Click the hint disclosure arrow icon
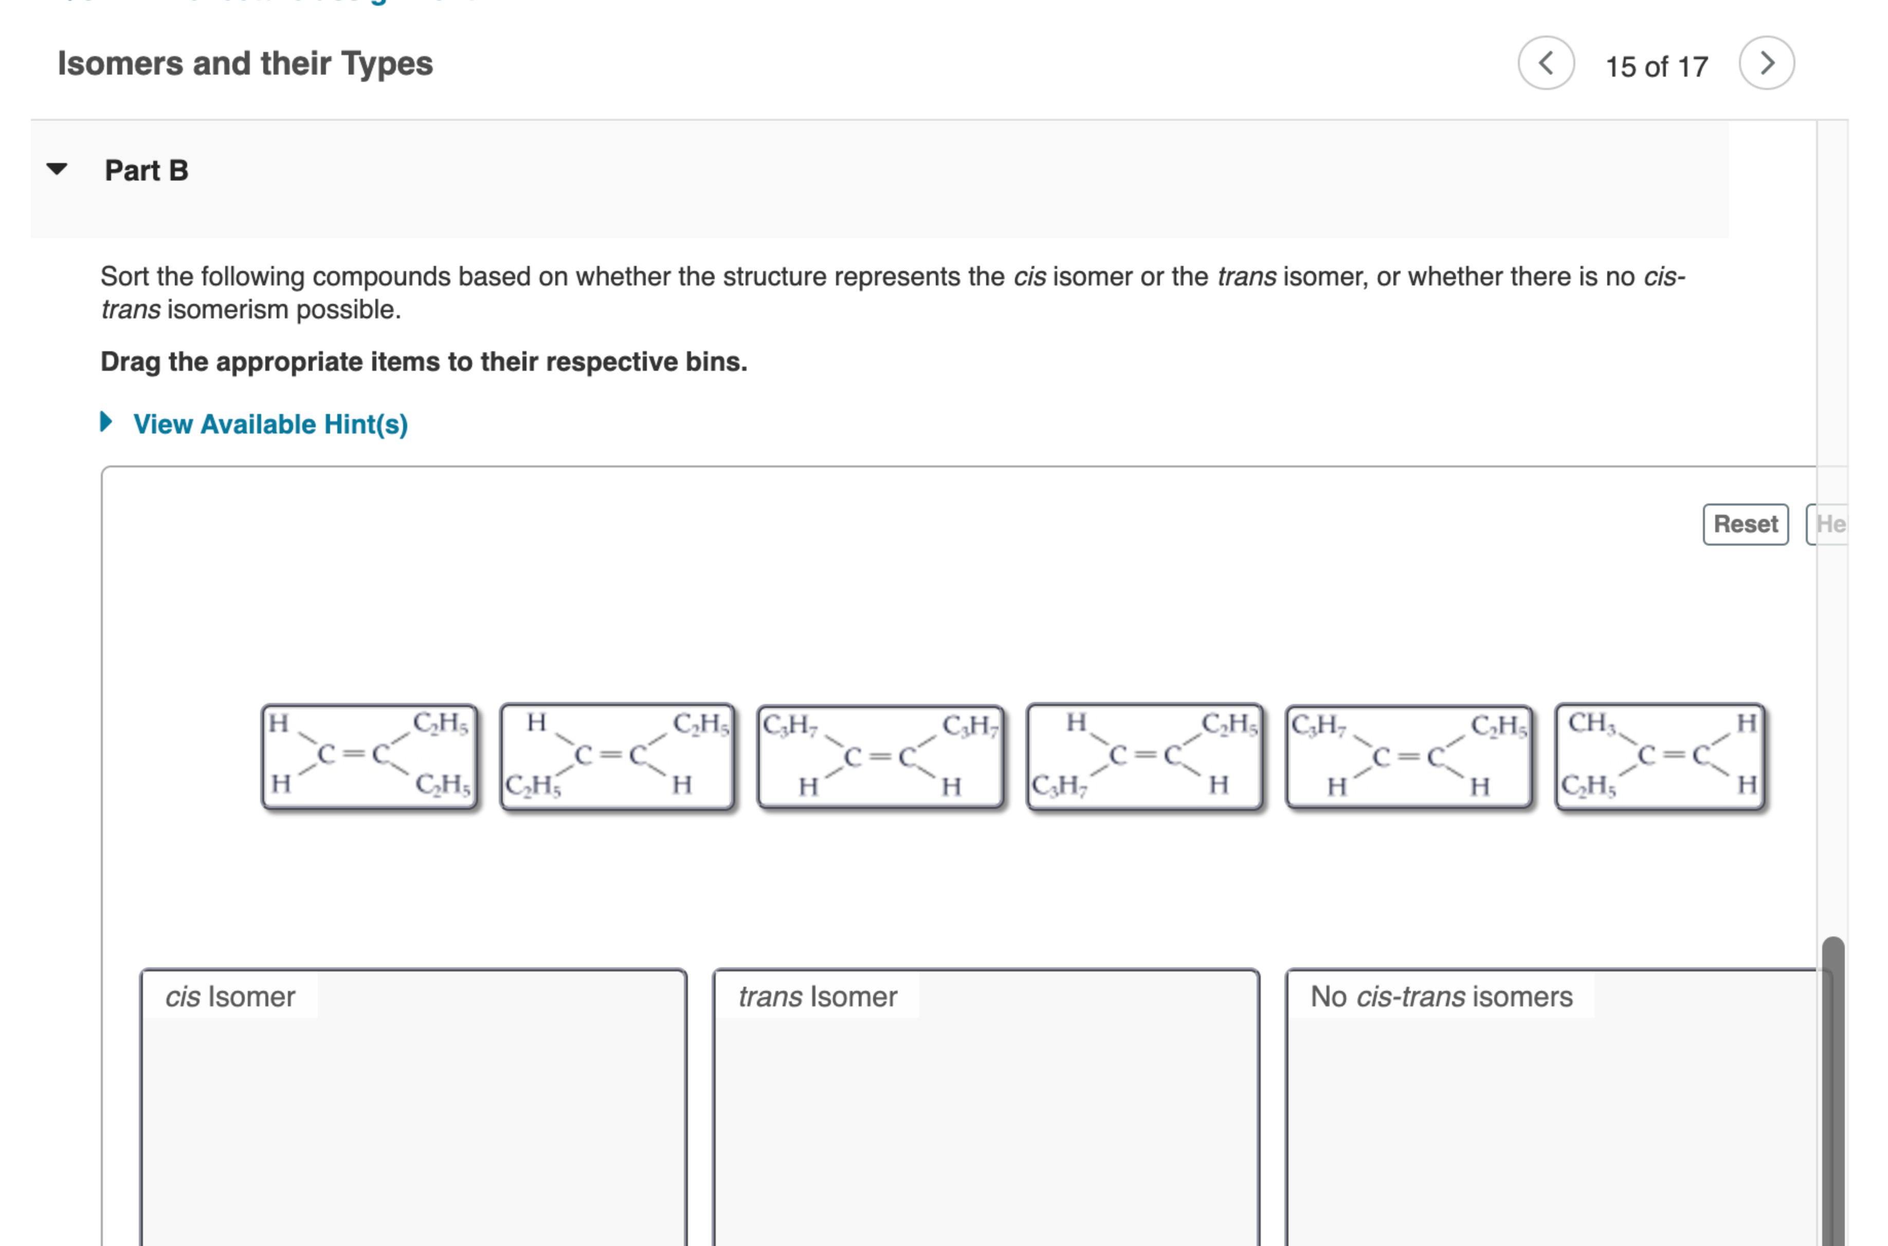The width and height of the screenshot is (1888, 1246). click(x=107, y=424)
